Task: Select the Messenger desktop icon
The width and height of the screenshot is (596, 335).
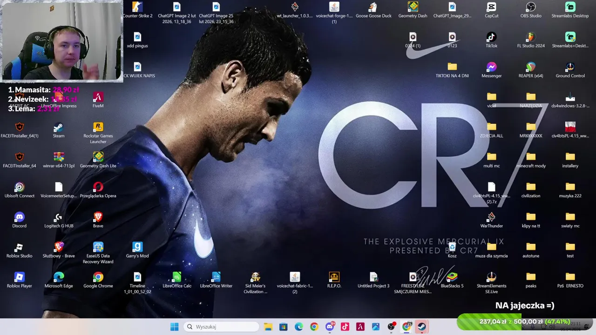Action: tap(491, 70)
